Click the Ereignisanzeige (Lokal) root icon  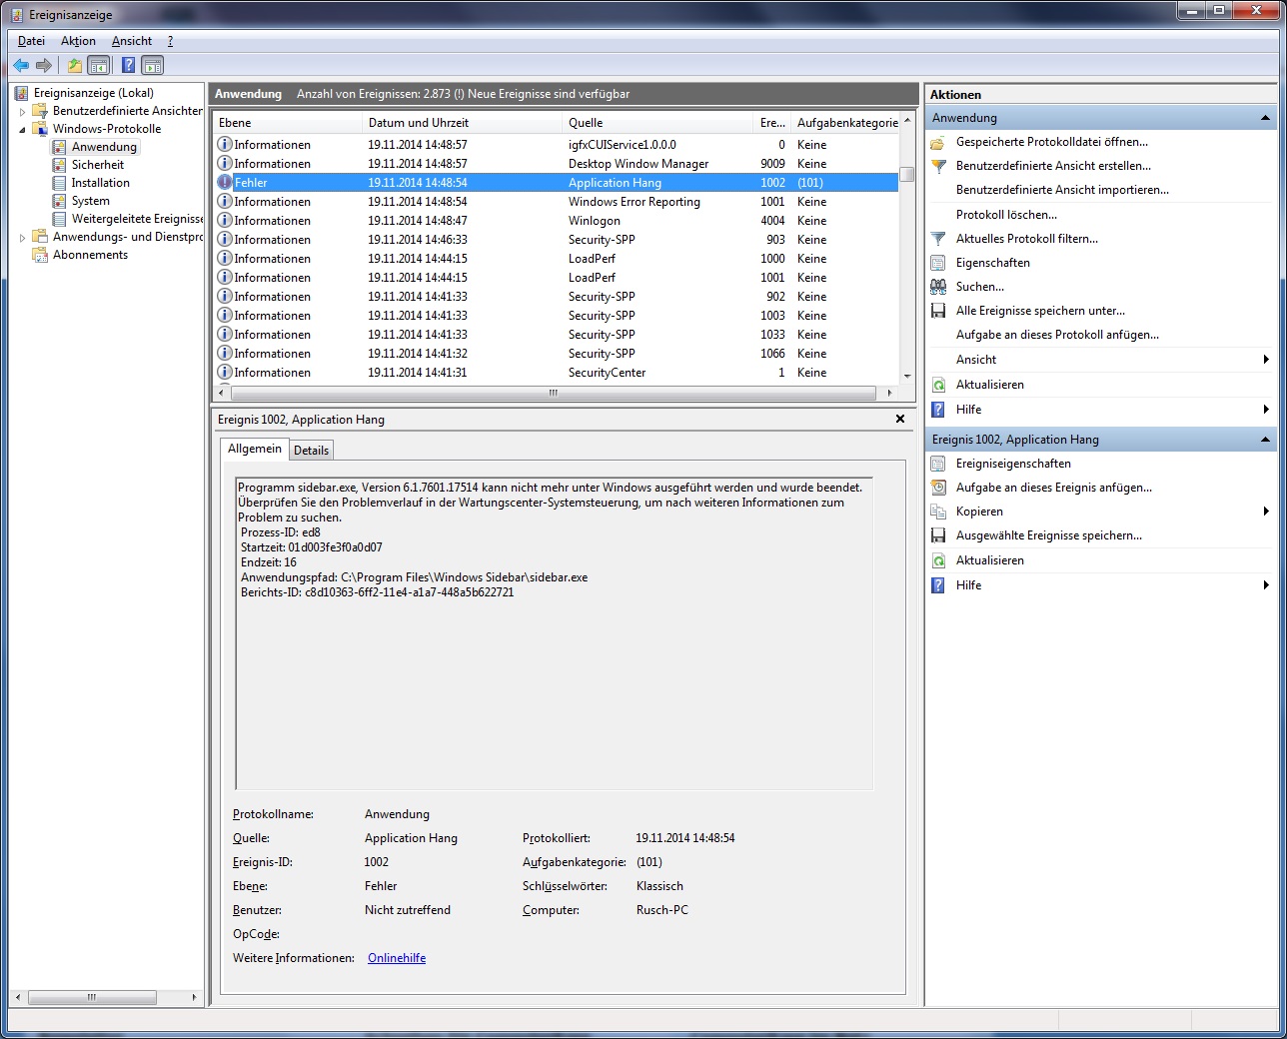point(21,93)
